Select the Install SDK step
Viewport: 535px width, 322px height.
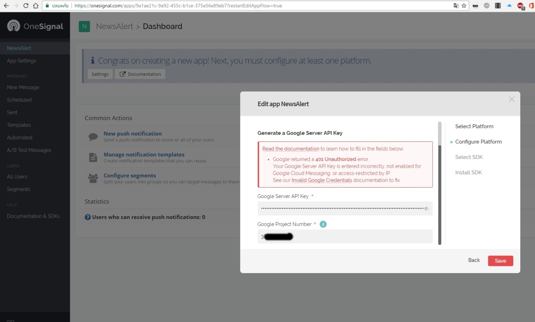tap(469, 172)
